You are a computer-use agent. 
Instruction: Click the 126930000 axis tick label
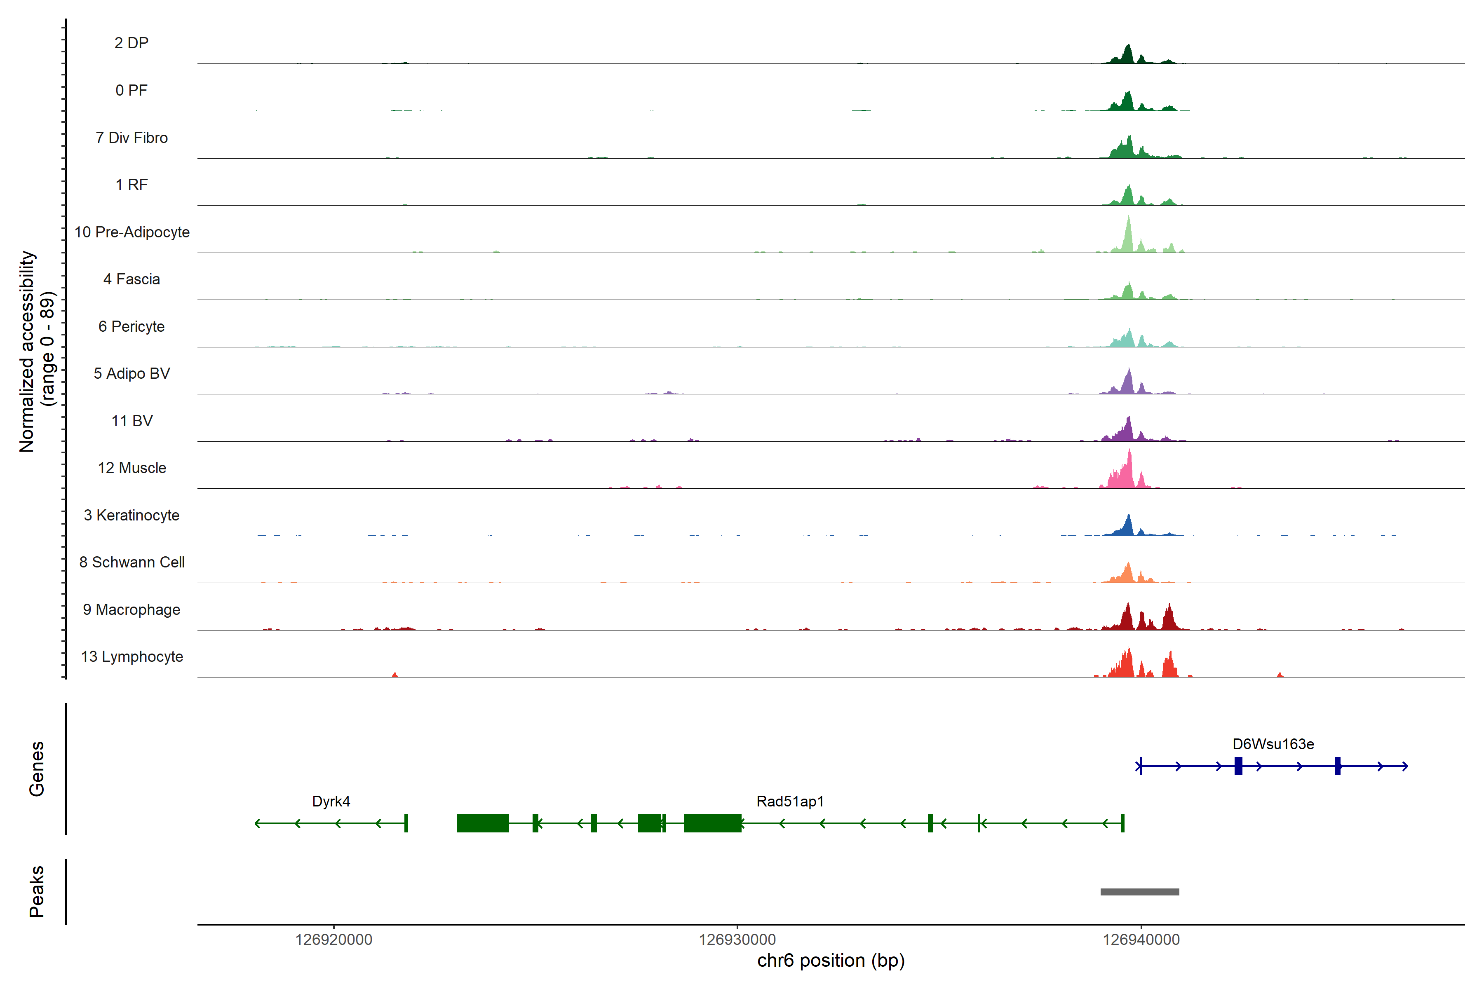(737, 940)
